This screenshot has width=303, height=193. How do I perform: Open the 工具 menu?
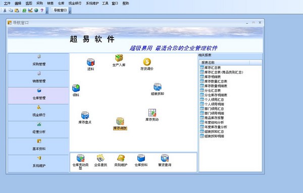pos(106,4)
